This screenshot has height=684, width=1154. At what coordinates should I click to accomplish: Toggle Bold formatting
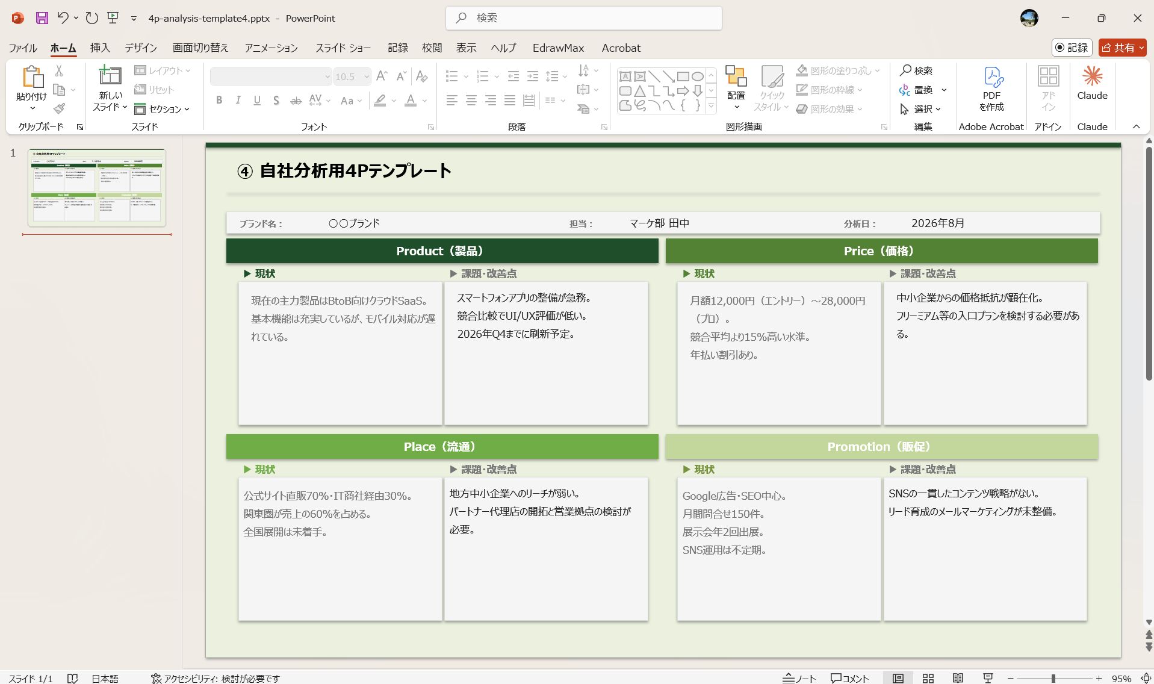coord(219,100)
